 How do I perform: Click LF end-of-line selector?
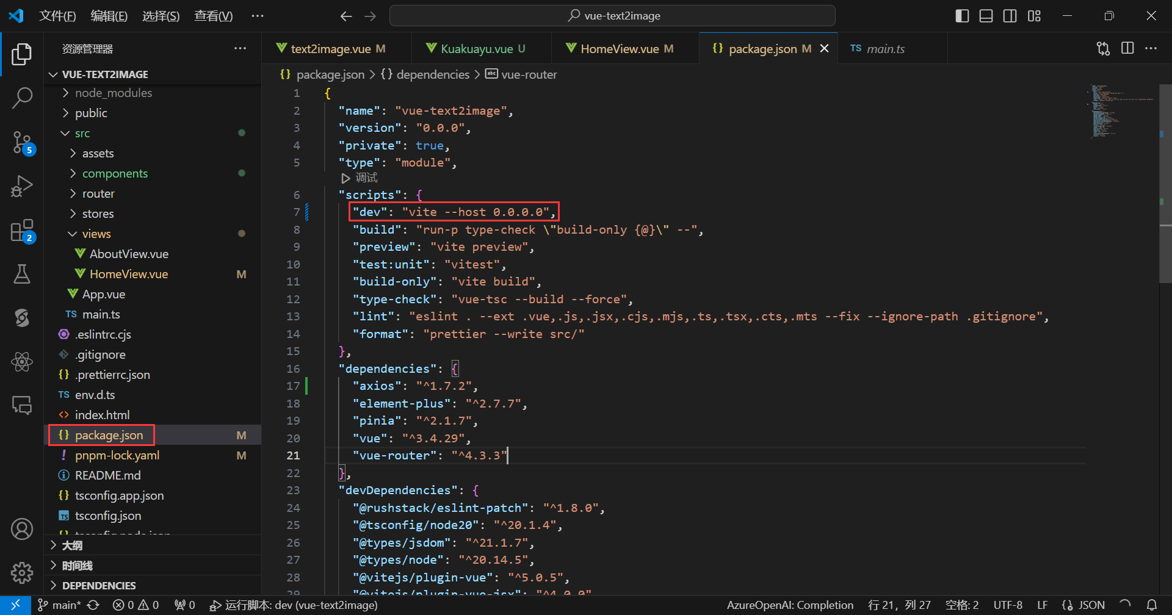pos(1043,605)
